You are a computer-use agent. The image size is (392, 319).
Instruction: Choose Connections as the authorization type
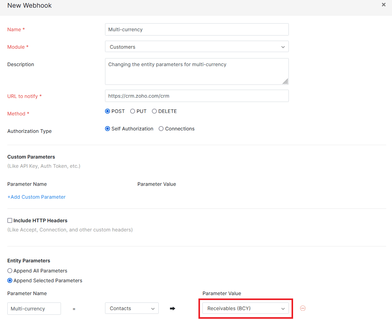(161, 129)
